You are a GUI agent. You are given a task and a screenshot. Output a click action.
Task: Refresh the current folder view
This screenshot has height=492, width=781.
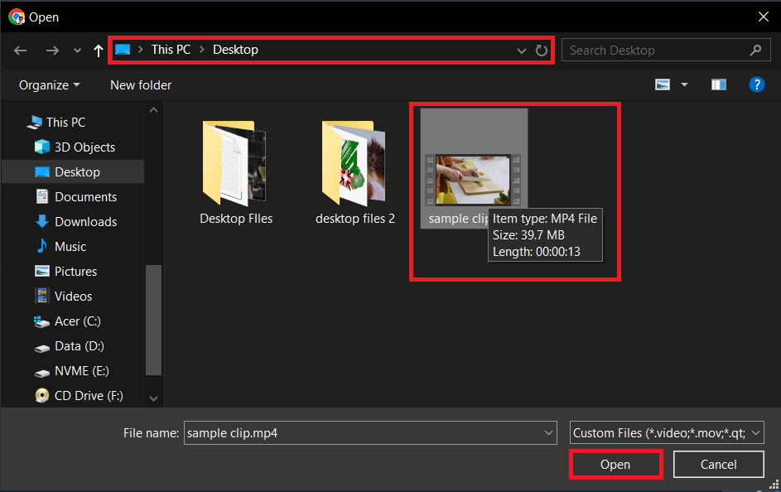point(542,51)
